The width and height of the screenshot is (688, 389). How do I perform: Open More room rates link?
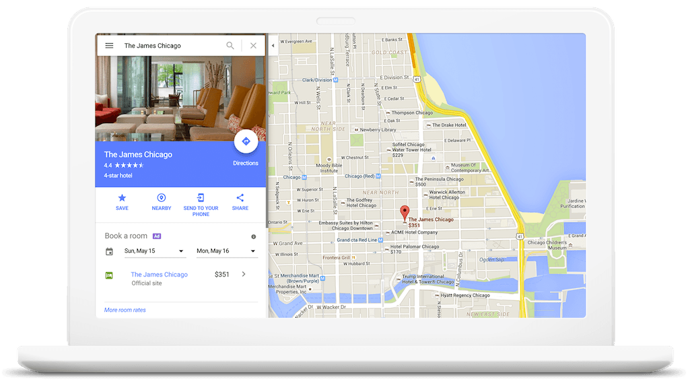125,310
